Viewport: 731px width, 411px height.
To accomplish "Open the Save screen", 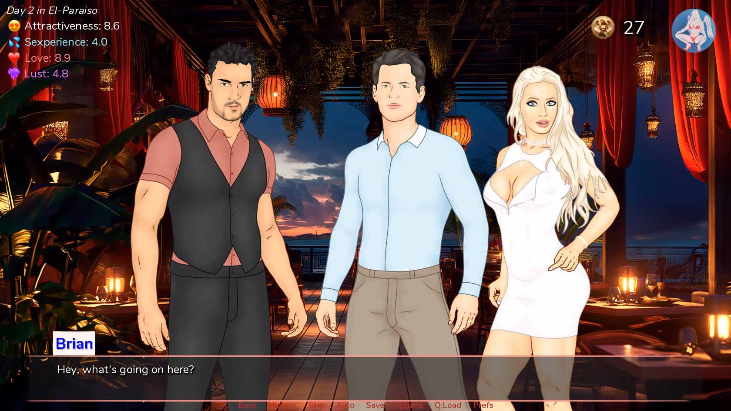I will tap(376, 405).
